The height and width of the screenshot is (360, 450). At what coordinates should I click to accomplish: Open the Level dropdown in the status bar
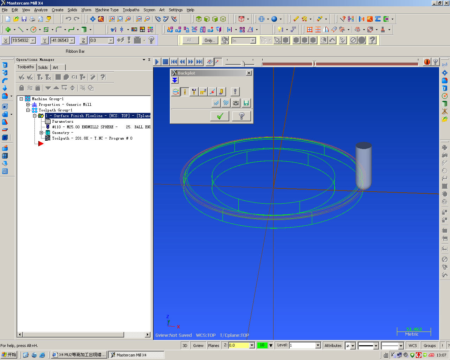(318, 345)
